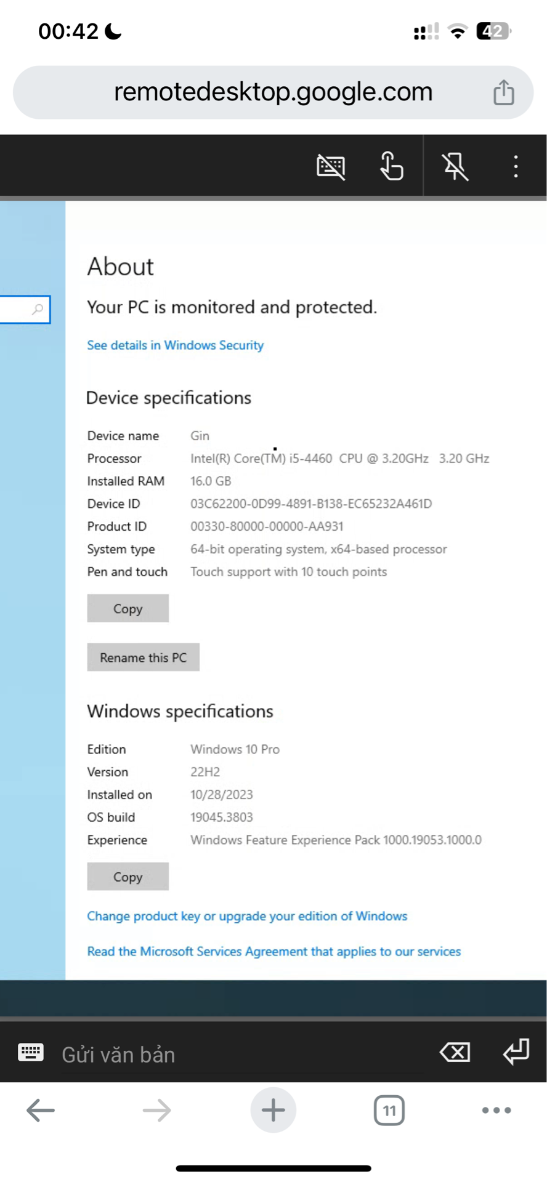Switch to touch interaction mode icon
This screenshot has width=547, height=1182.
(x=391, y=166)
